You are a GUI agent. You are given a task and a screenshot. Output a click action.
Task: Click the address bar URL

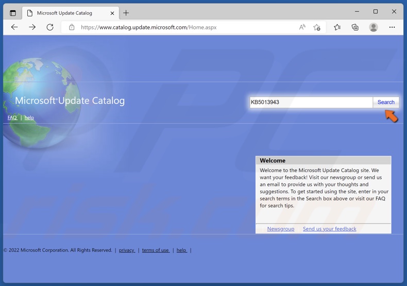click(148, 27)
